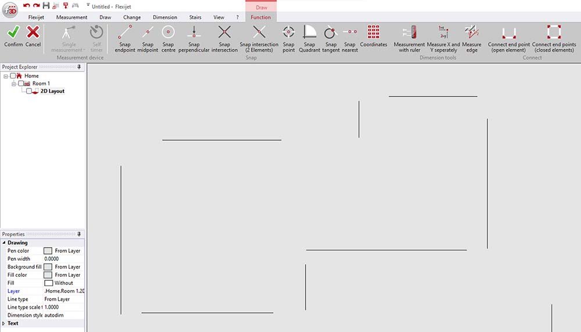581x332 pixels.
Task: Switch to the Function tab
Action: [x=260, y=17]
